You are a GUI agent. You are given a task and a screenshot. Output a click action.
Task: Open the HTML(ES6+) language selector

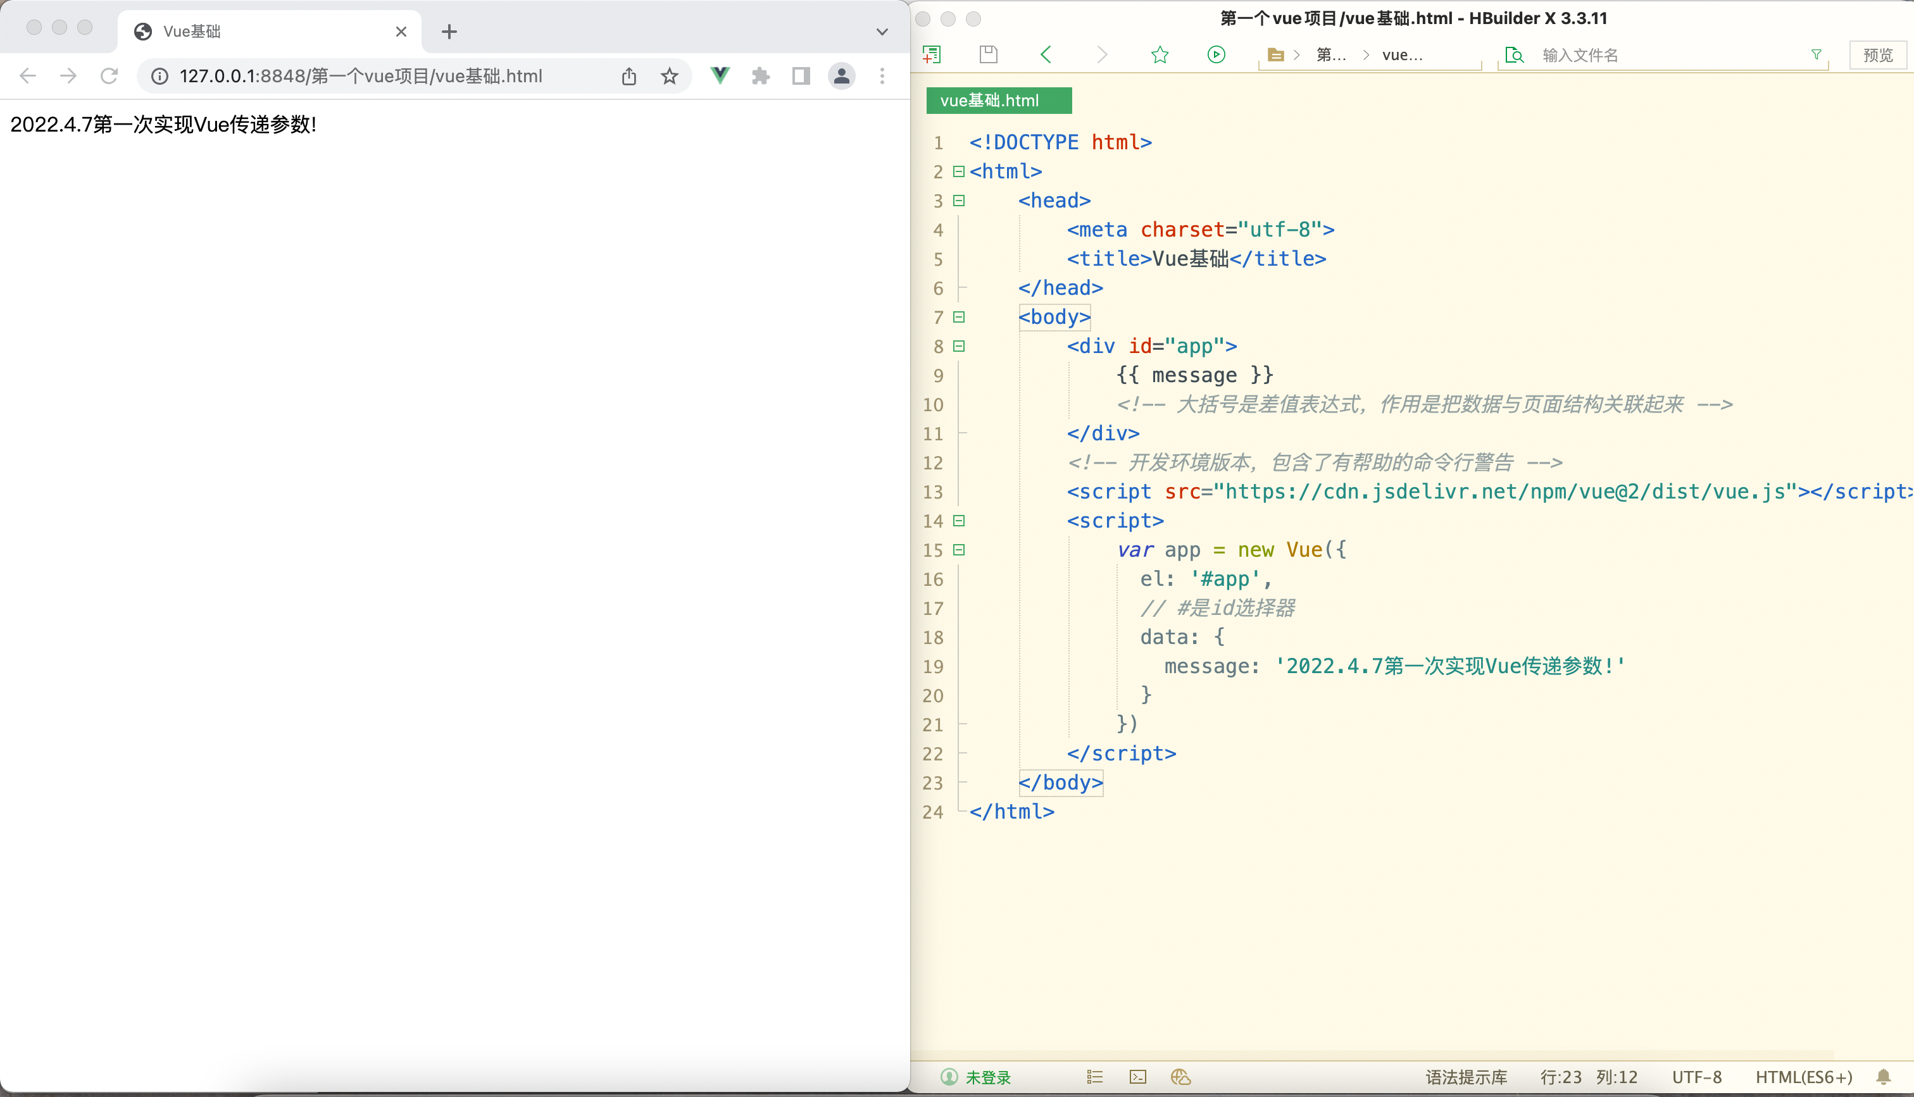(1803, 1077)
